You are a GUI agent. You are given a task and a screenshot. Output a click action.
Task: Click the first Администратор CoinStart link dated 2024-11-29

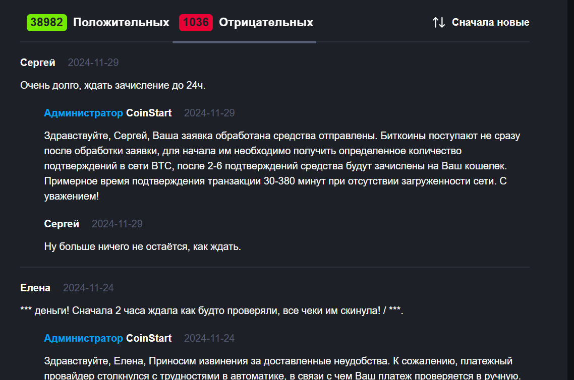pos(107,113)
